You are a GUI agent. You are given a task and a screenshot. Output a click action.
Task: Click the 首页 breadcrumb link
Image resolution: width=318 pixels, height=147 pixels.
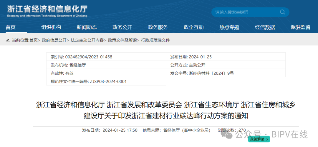coord(34,40)
